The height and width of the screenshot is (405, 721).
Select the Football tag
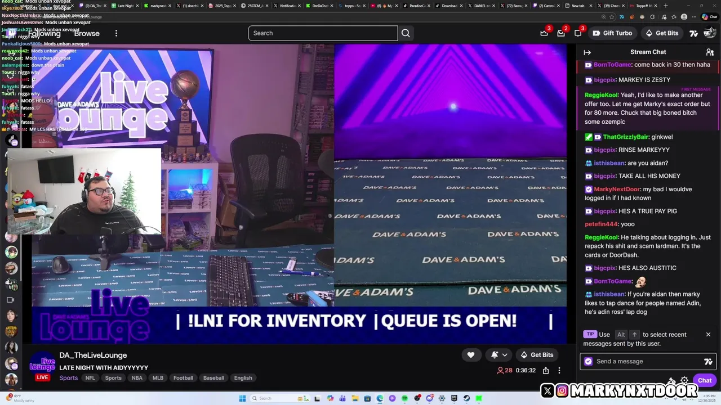(x=183, y=378)
